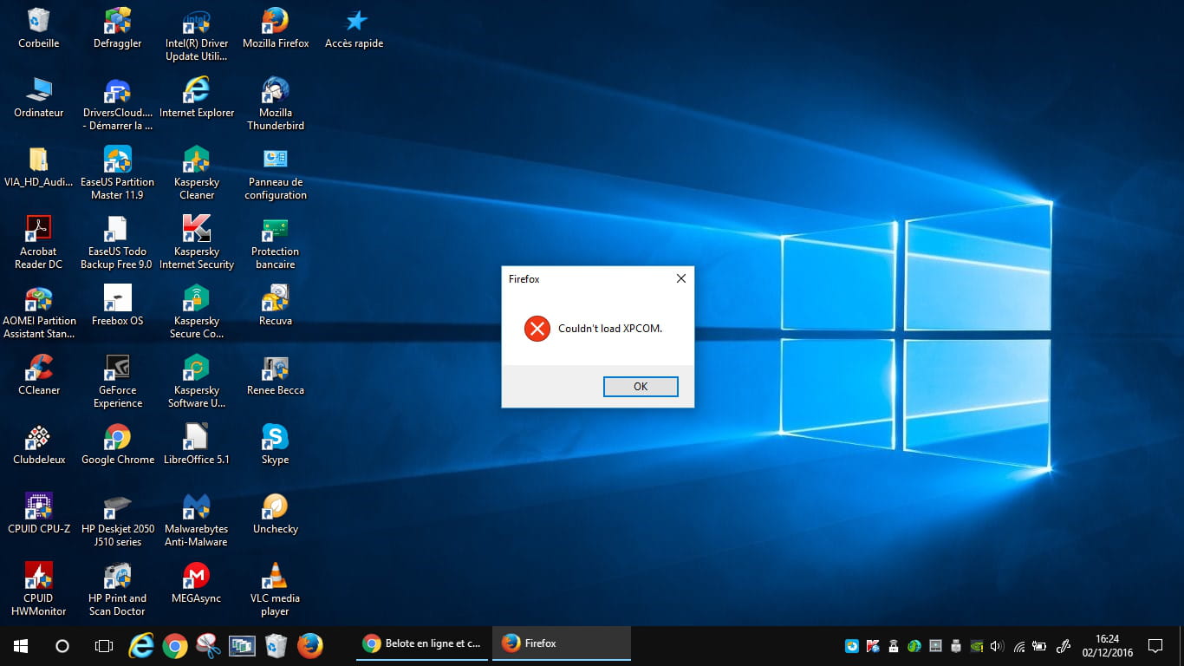Open the Recycle Bin taskbar pin

pos(276,645)
